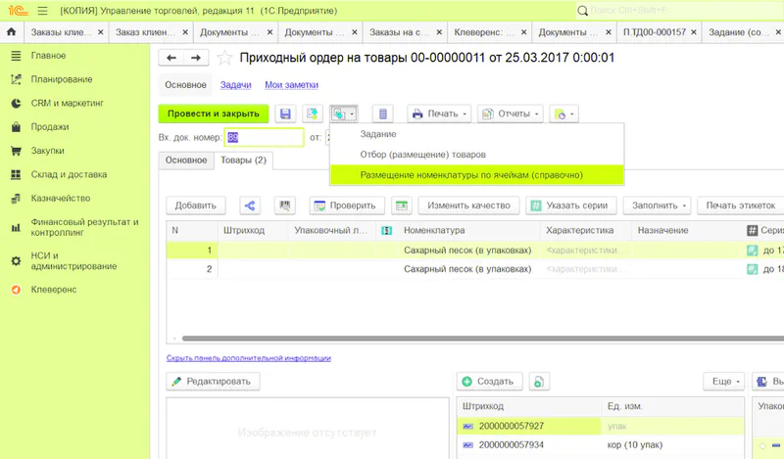
Task: Choose 'Отбор (размещение) товаров' from the menu
Action: (422, 155)
